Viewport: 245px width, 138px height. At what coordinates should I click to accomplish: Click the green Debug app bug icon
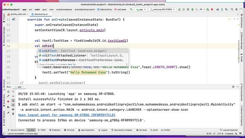coord(193,10)
